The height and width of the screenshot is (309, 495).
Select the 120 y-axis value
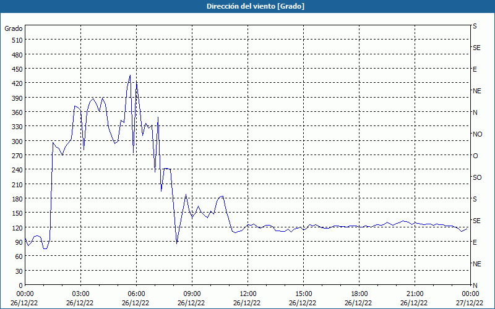(17, 228)
